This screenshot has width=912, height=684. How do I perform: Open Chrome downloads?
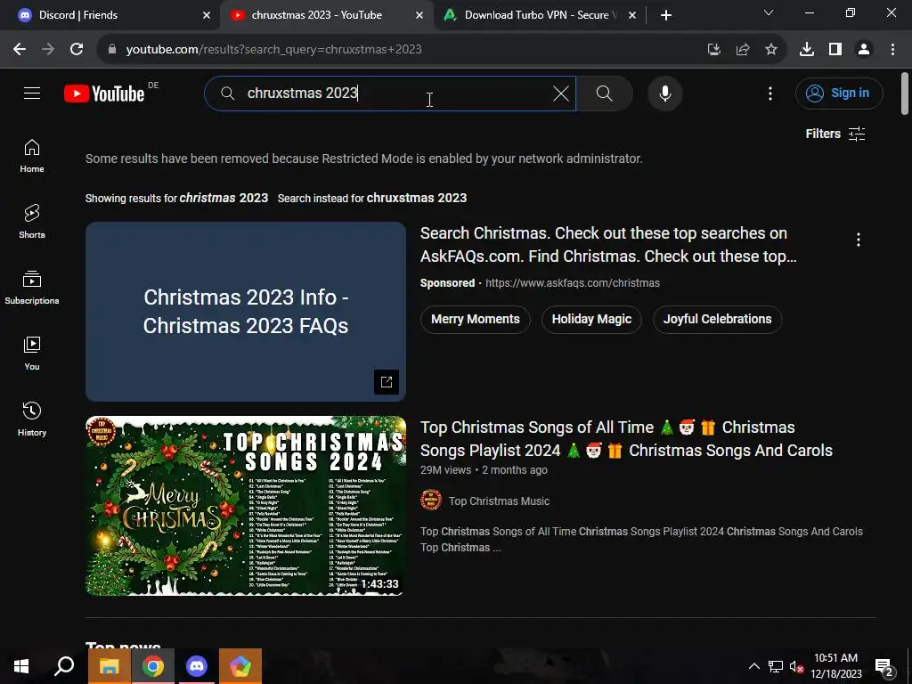point(807,50)
